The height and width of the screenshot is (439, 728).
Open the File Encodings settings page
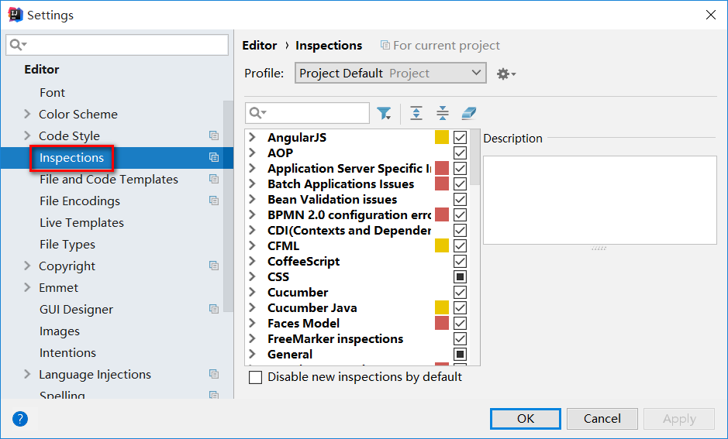[80, 201]
